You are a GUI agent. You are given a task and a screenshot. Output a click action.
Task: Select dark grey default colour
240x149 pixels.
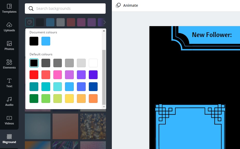(46, 63)
